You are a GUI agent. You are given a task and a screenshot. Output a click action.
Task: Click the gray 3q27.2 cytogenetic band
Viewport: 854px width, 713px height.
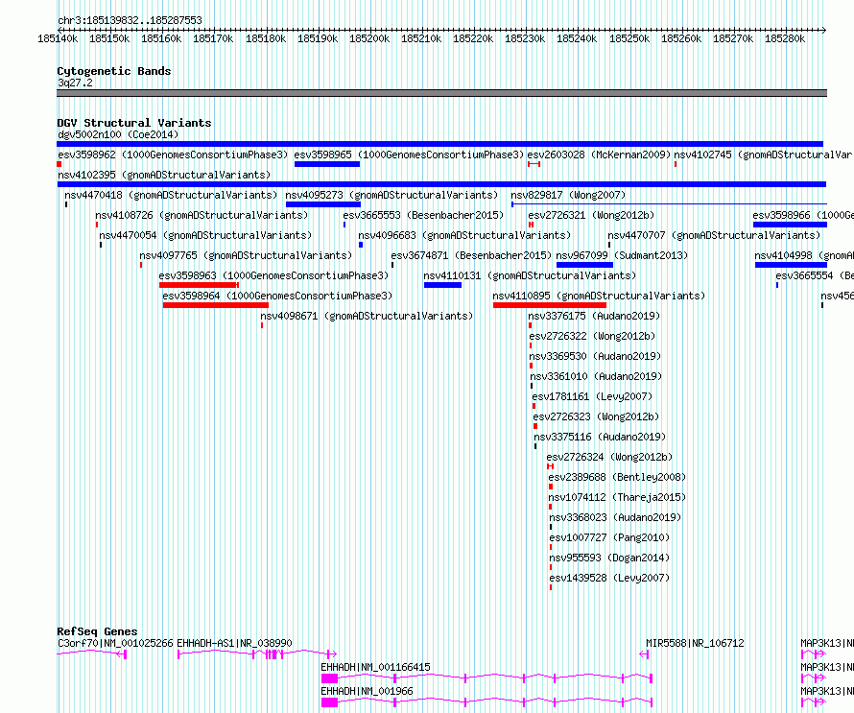441,93
